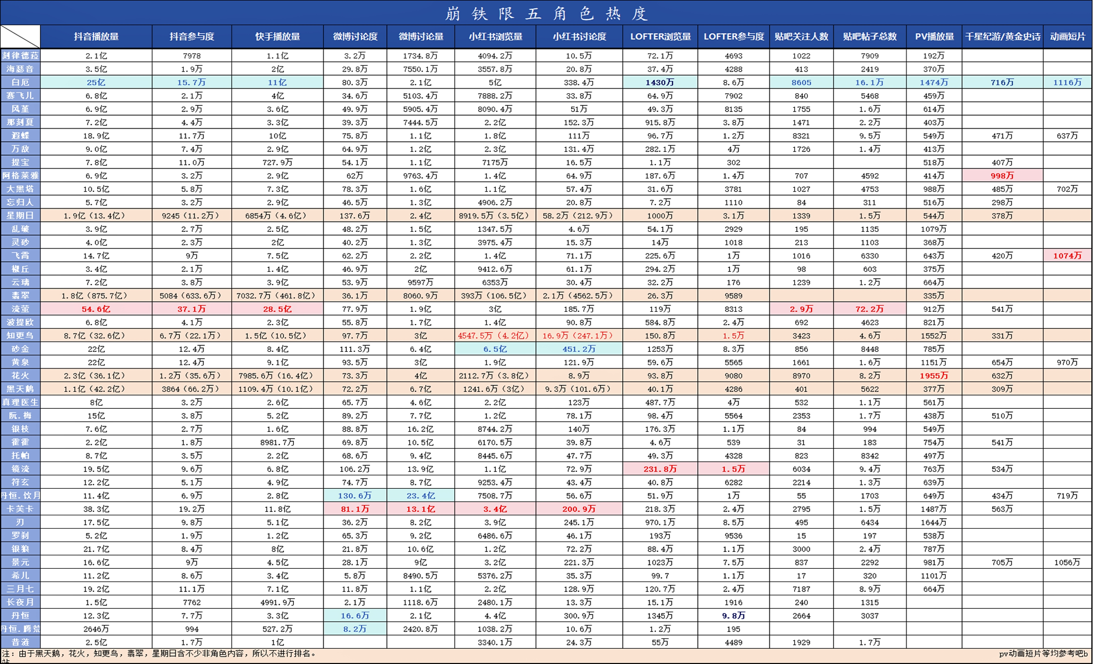The height and width of the screenshot is (664, 1093).
Task: Select the 贴吧关注人数 column header
Action: (801, 37)
